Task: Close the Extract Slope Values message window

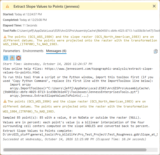Action: [x=154, y=6]
